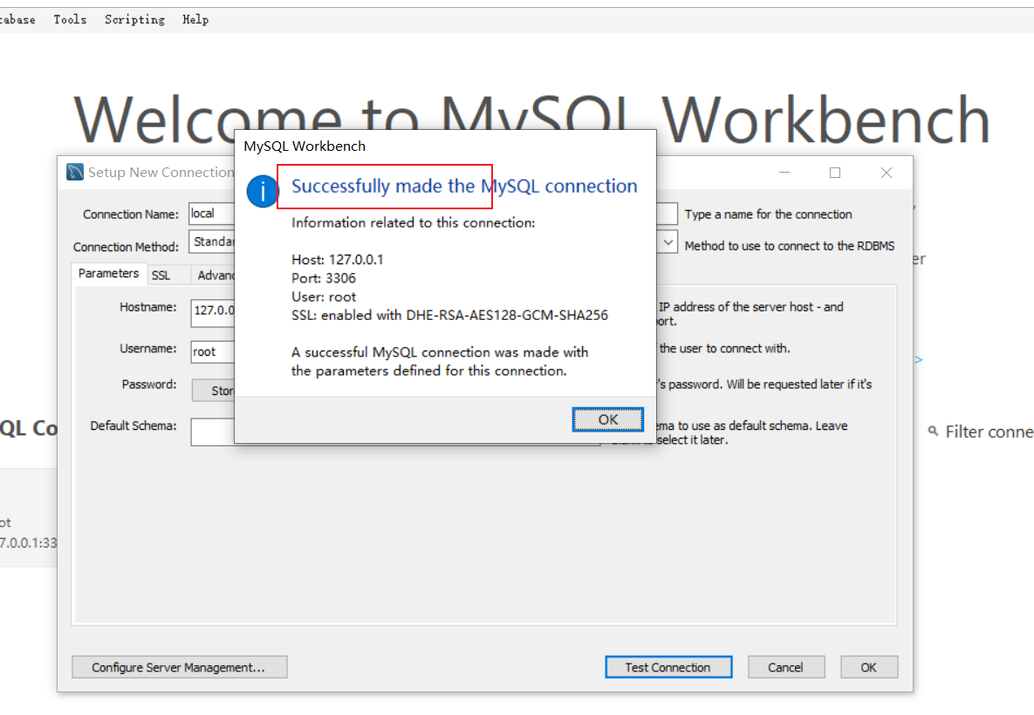Click OK in the MySQL Workbench success dialog

coord(607,419)
